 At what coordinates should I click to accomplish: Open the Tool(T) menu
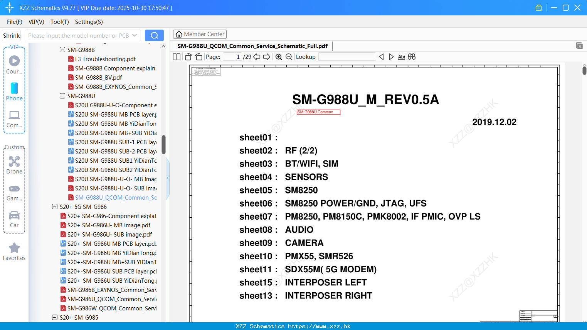60,22
